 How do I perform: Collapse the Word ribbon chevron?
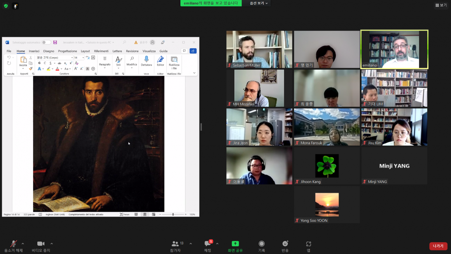coord(194,73)
